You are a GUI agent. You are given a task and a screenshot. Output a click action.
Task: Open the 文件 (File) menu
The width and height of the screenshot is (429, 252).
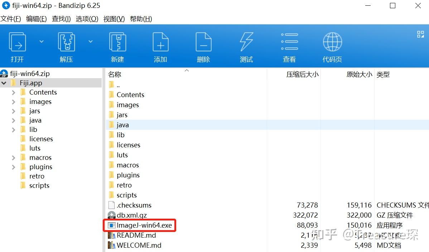(11, 19)
